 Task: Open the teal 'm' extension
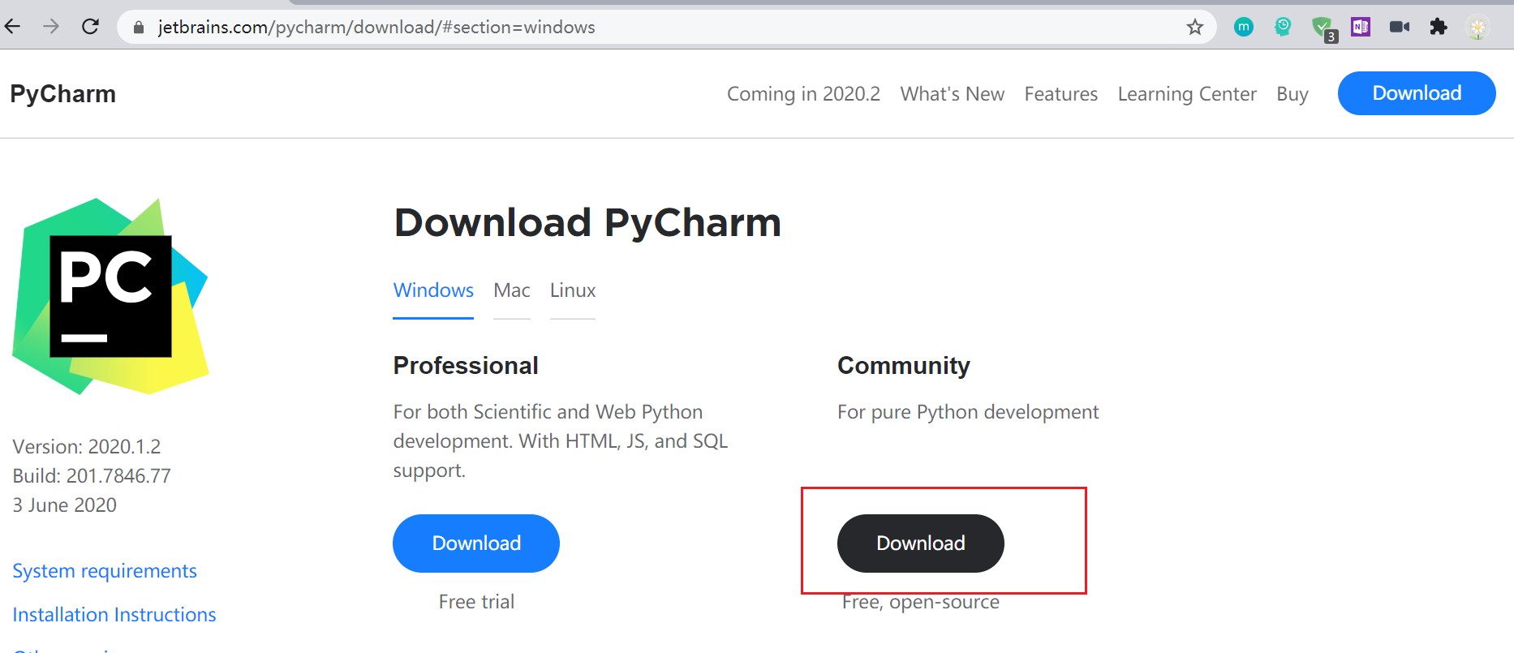1243,28
